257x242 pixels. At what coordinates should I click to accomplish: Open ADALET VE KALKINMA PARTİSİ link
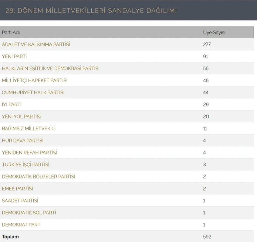pos(36,44)
